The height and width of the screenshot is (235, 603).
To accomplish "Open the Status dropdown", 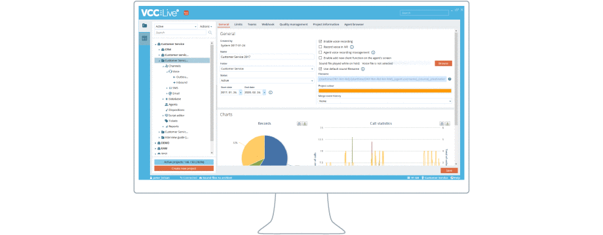I will point(267,81).
